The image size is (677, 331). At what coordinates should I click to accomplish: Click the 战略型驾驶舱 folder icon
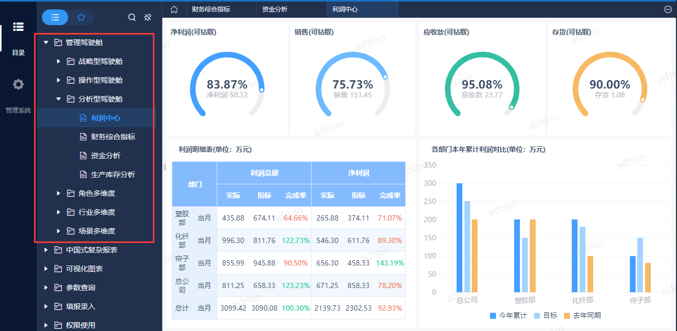[71, 61]
